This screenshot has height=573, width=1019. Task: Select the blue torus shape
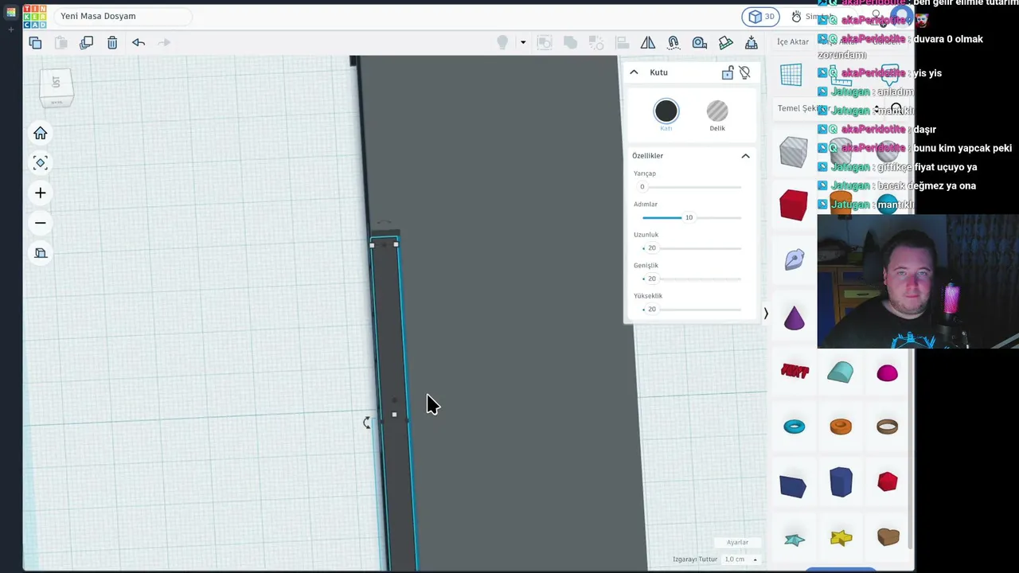795,427
